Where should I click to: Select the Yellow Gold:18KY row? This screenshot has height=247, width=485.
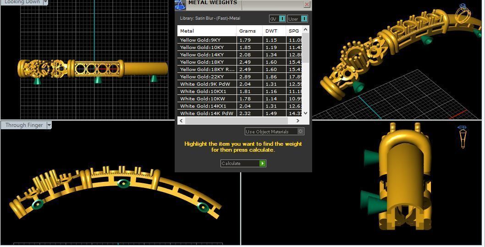point(240,62)
